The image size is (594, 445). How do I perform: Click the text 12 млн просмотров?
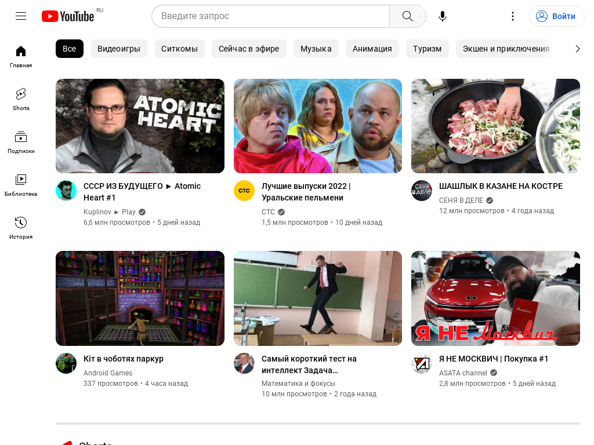pos(472,211)
